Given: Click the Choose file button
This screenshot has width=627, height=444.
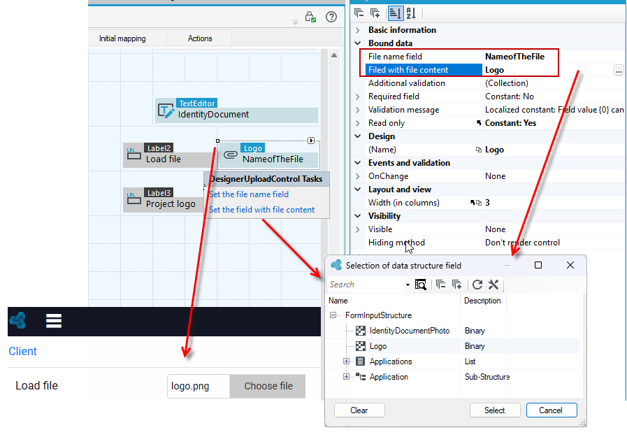Looking at the screenshot, I should tap(268, 386).
